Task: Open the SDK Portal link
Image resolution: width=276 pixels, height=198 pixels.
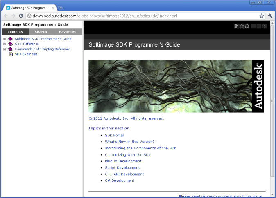Action: click(114, 135)
